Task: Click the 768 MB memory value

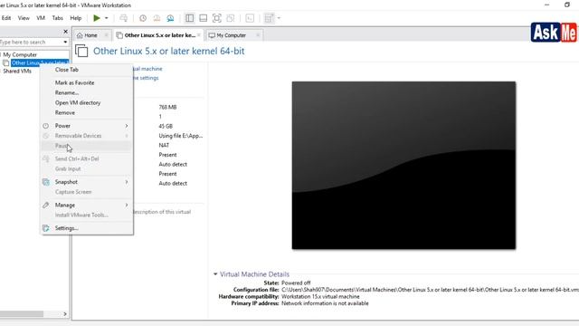Action: [x=167, y=107]
